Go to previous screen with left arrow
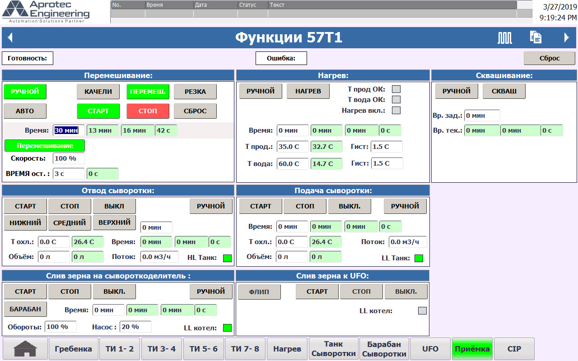Image resolution: width=578 pixels, height=361 pixels. 10,38
